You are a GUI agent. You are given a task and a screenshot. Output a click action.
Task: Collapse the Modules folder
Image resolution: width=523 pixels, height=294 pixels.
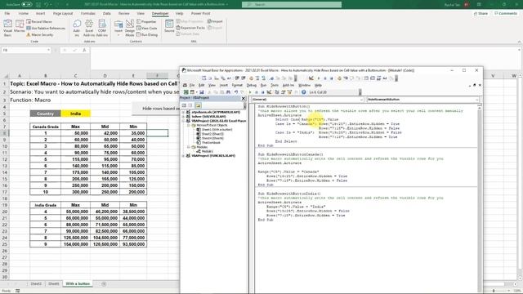(189, 147)
